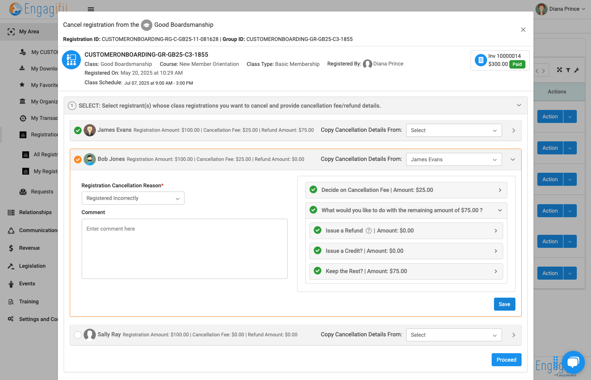Toggle the Issue a Refund check mark
Image resolution: width=591 pixels, height=380 pixels.
pos(318,230)
